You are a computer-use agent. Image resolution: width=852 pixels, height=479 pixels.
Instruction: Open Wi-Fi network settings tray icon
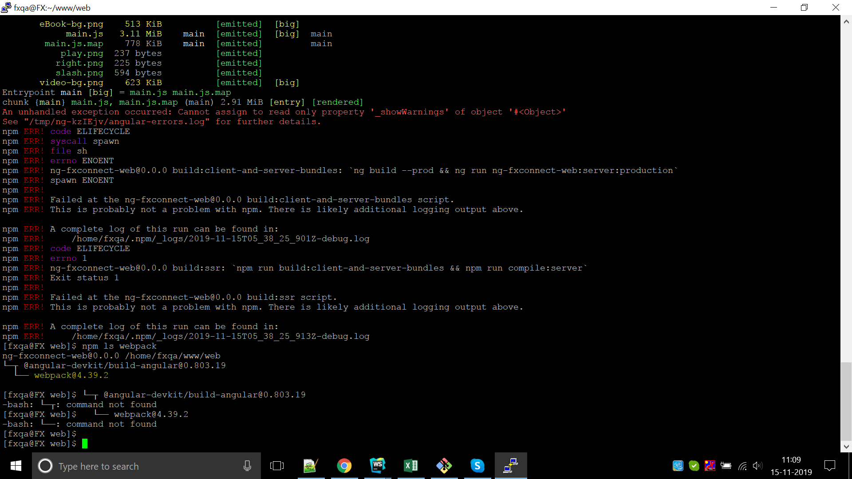coord(742,466)
